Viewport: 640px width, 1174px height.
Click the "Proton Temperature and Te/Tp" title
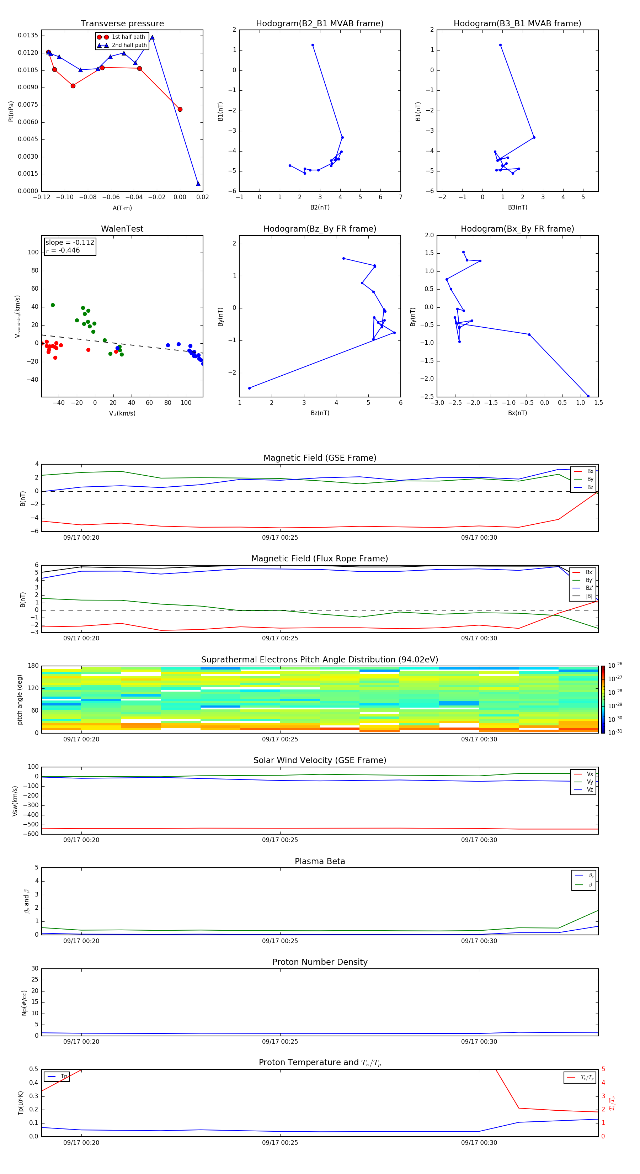320,1063
